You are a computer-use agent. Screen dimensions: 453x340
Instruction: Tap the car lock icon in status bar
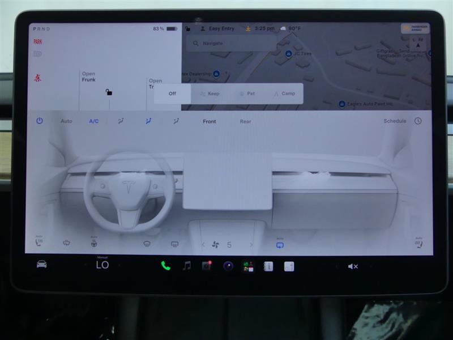[x=188, y=29]
